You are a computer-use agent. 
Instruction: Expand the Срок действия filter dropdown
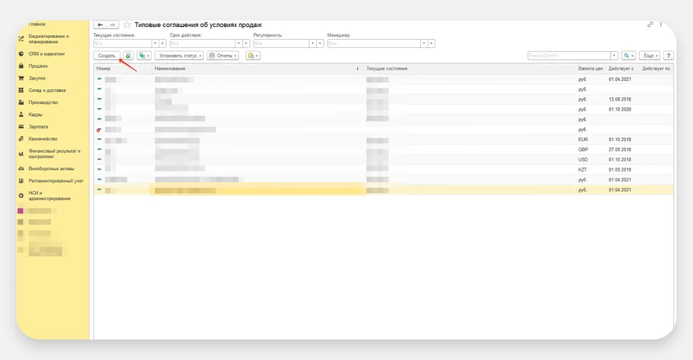pos(237,43)
